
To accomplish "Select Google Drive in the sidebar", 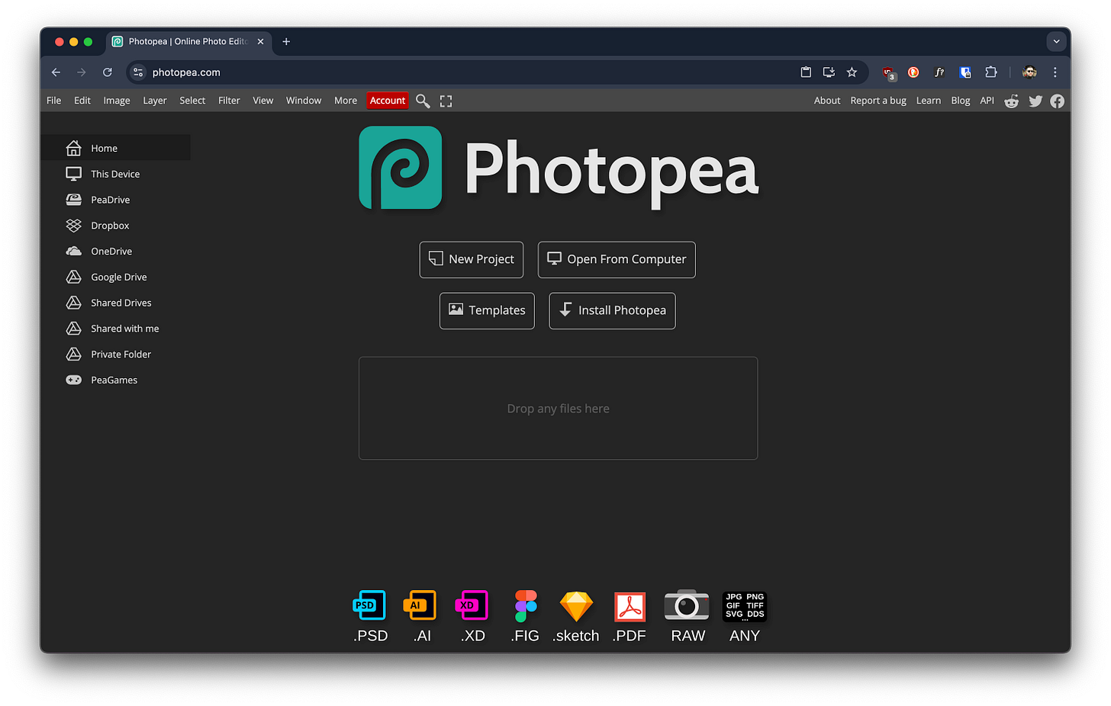I will click(115, 277).
